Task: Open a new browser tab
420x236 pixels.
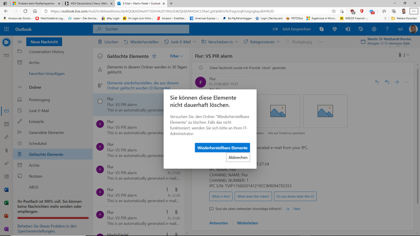Action: 171,3
